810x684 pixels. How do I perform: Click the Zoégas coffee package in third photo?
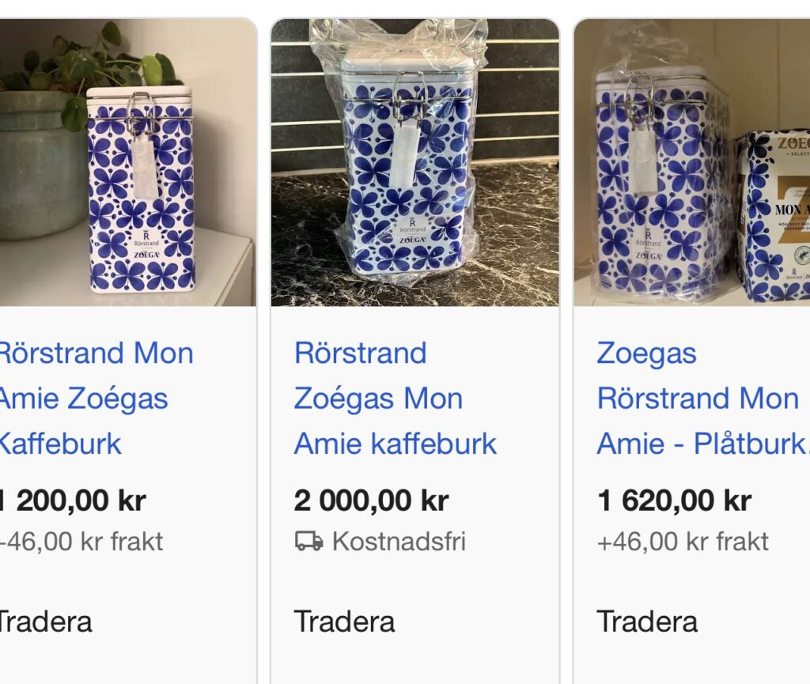pyautogui.click(x=775, y=214)
